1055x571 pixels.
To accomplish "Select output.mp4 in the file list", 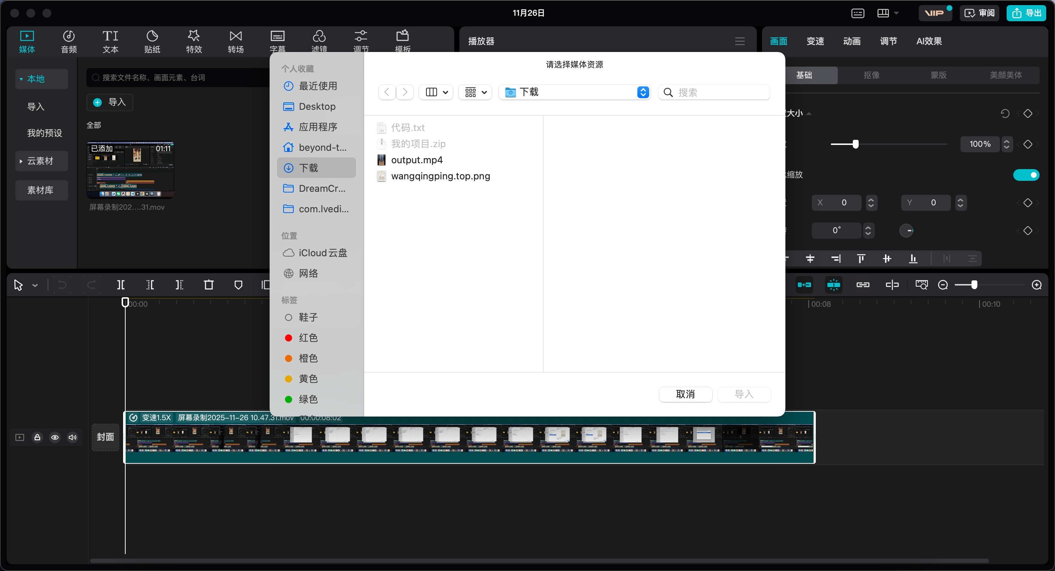I will (x=417, y=160).
